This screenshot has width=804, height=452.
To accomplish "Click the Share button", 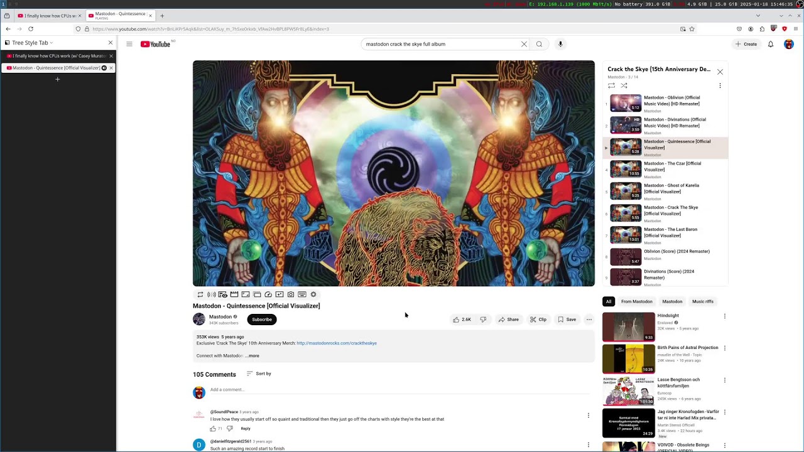I will [509, 320].
